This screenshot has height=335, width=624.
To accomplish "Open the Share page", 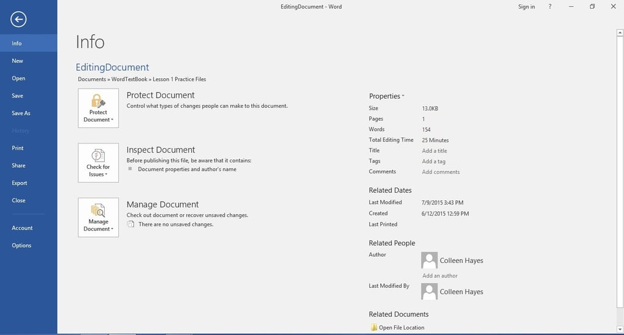I will pyautogui.click(x=29, y=165).
